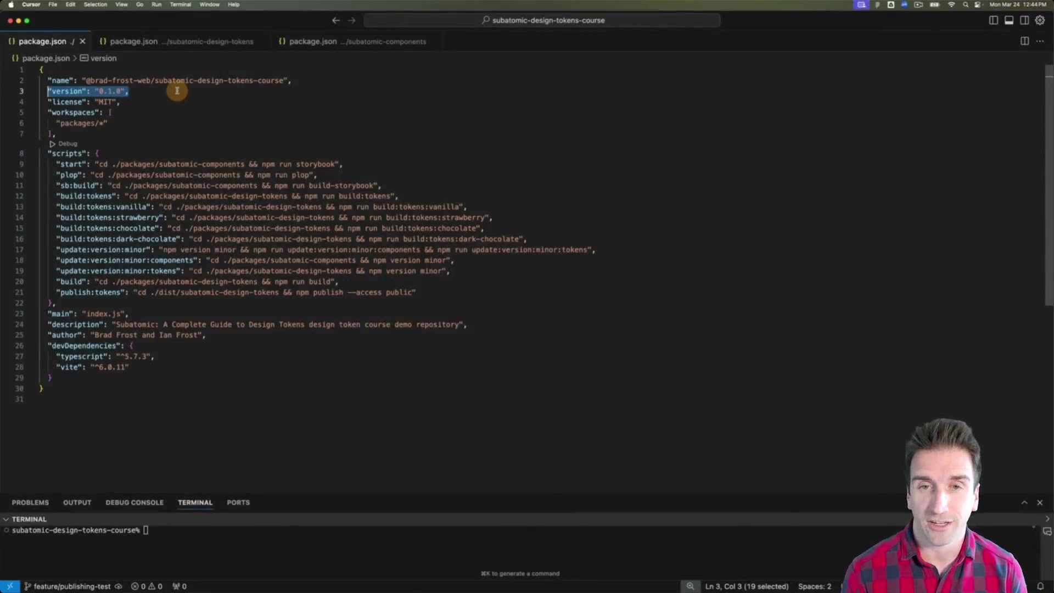Open the Apple menu

(10, 4)
